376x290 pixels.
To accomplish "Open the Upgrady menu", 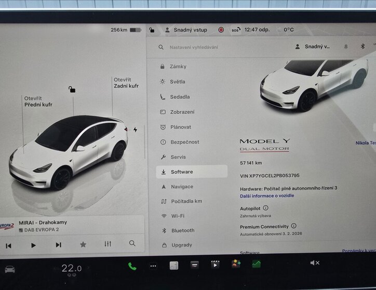I will tap(177, 245).
